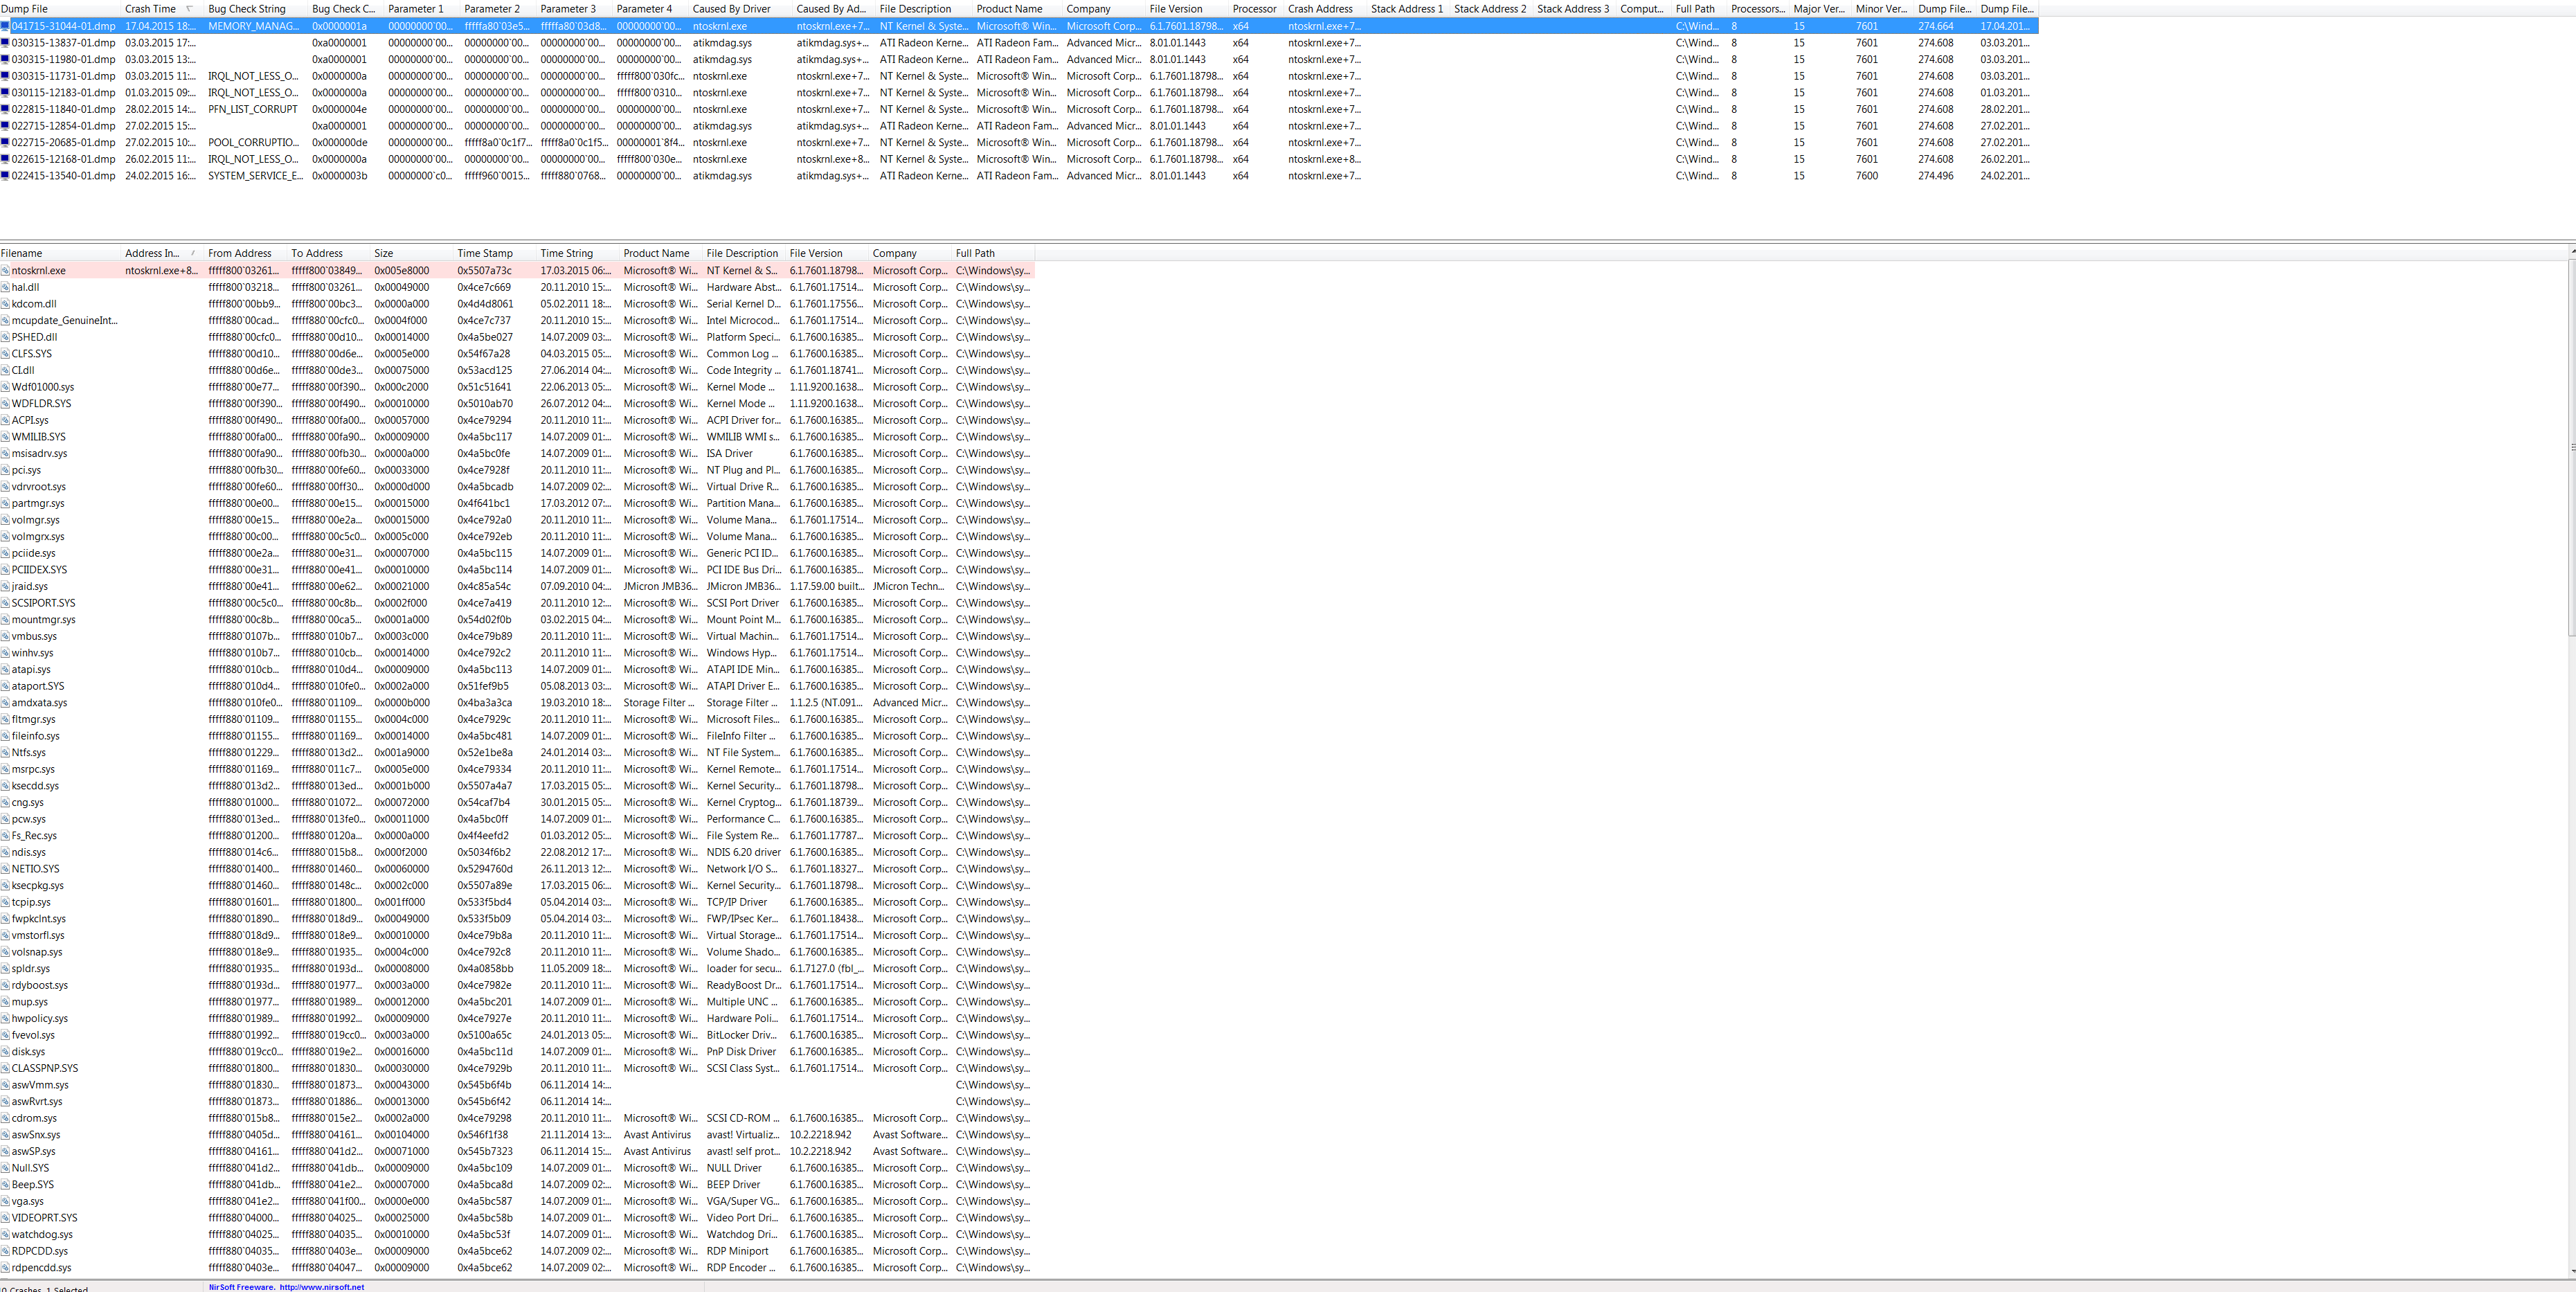
Task: Click the hal.dll file icon
Action: coord(5,287)
